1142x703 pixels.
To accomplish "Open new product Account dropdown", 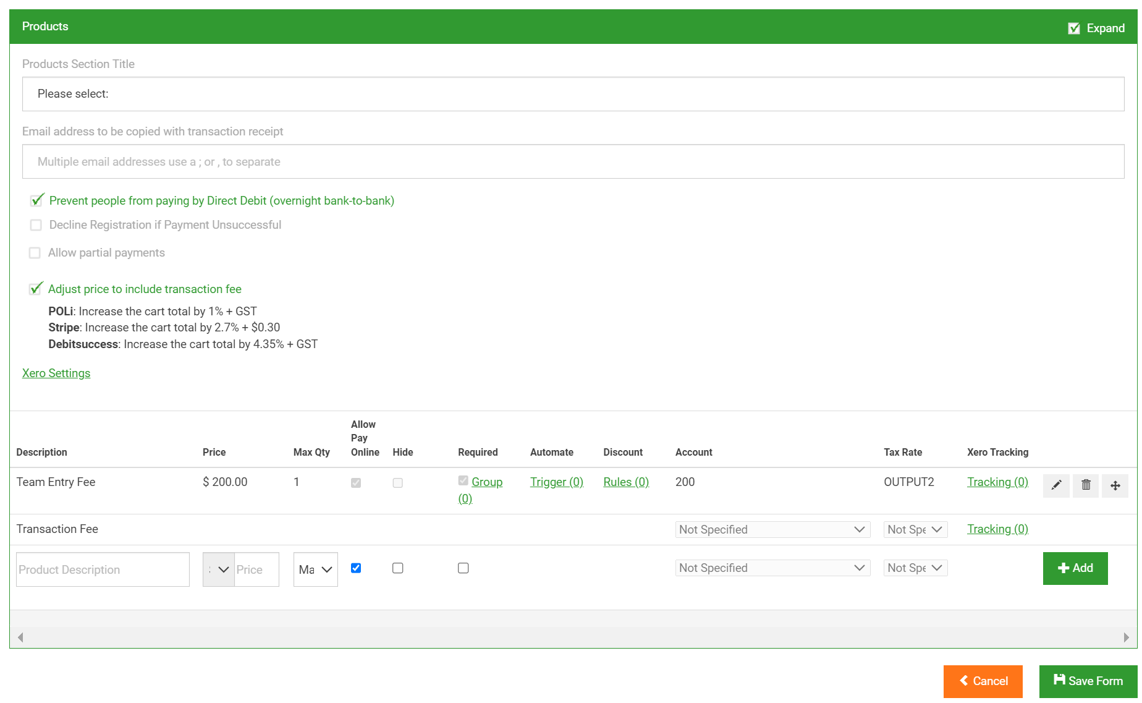I will (772, 568).
